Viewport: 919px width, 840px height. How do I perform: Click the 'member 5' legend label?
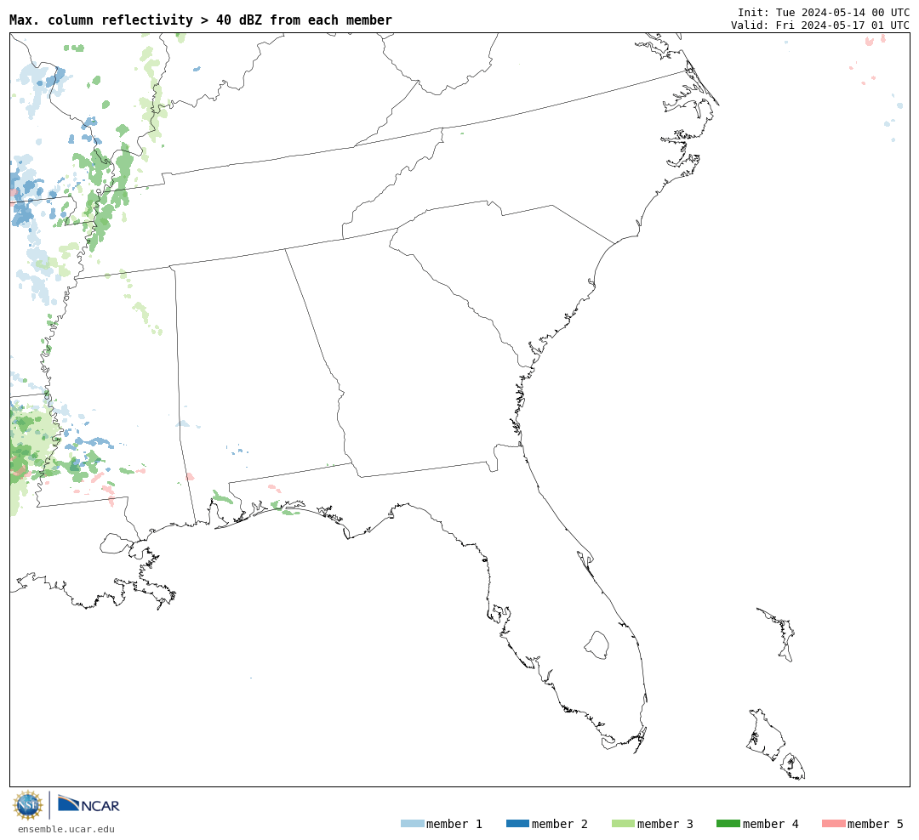[x=876, y=824]
